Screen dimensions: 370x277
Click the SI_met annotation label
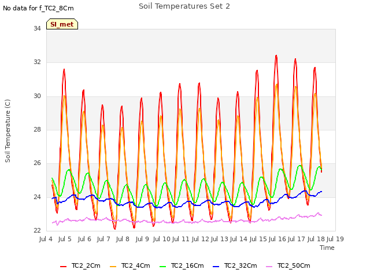62,24
